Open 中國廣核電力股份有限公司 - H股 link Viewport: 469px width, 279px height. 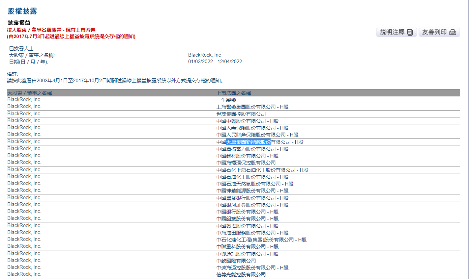(x=252, y=149)
